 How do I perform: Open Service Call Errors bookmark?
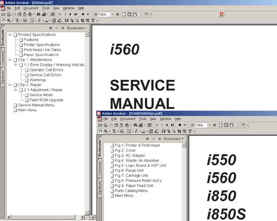[x=45, y=75]
